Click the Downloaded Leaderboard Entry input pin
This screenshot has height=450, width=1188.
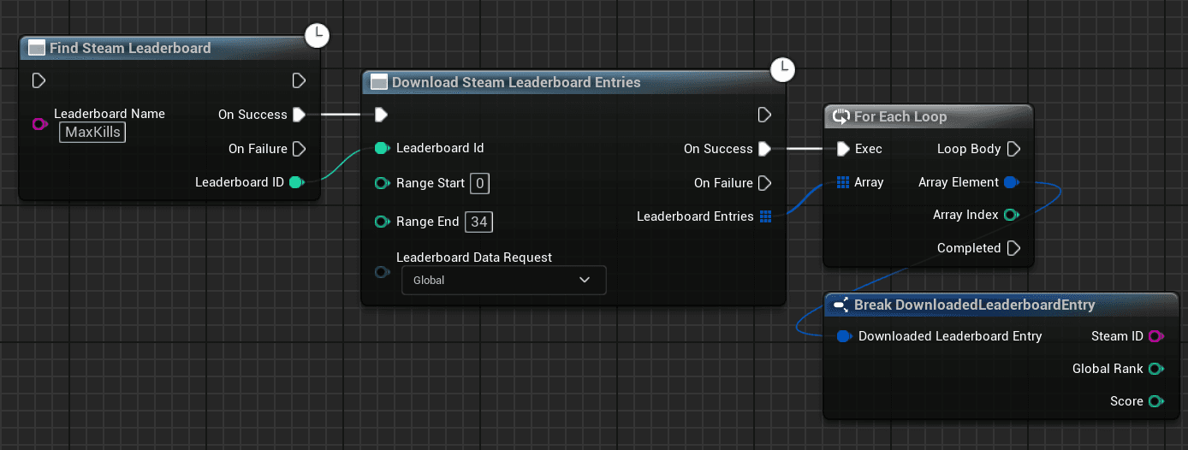844,336
